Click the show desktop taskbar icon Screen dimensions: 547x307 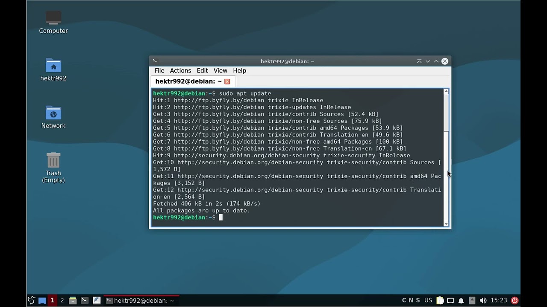(42, 300)
